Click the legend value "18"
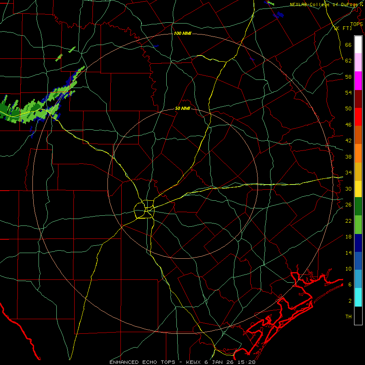 (348, 237)
